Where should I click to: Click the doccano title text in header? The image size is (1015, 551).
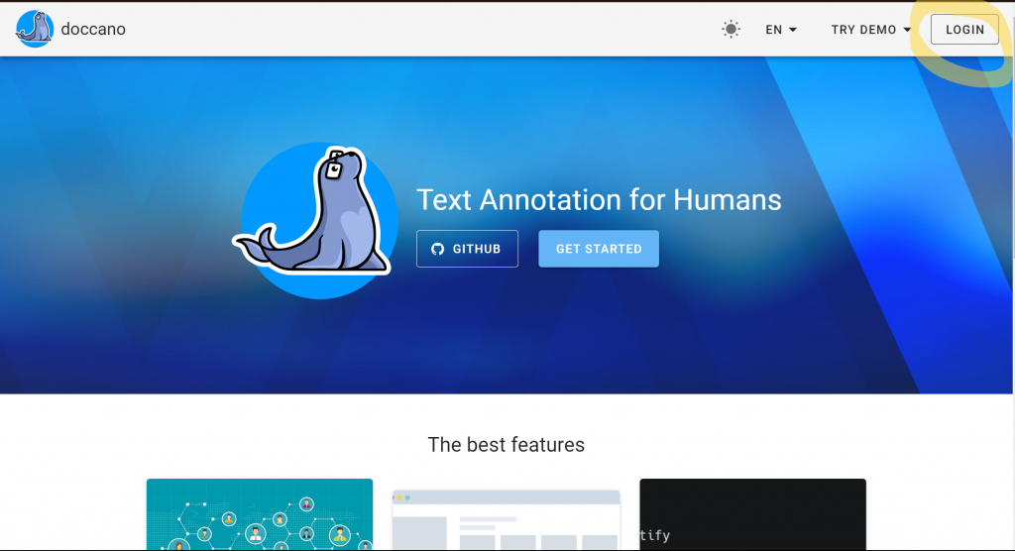[x=93, y=29]
